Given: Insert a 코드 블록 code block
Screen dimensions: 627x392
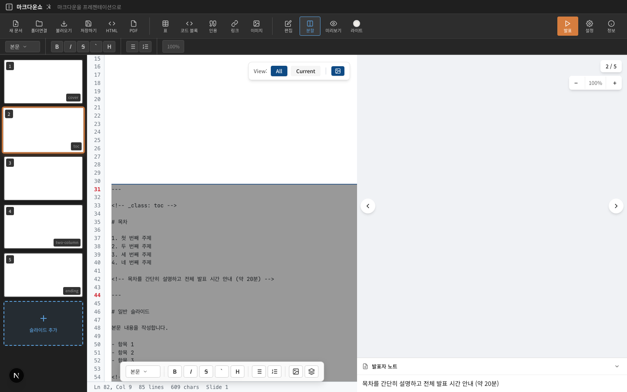Looking at the screenshot, I should pos(189,26).
